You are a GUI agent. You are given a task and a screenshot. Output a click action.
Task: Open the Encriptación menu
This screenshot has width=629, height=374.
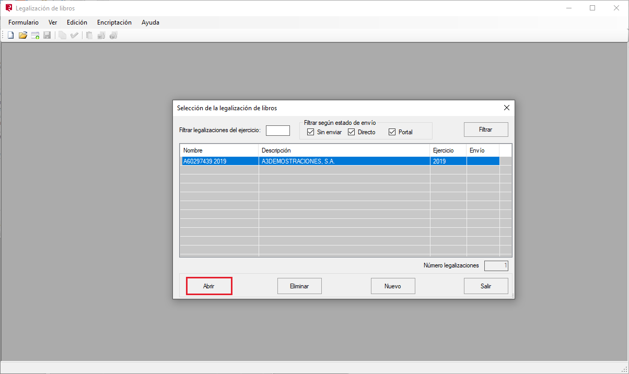(114, 22)
